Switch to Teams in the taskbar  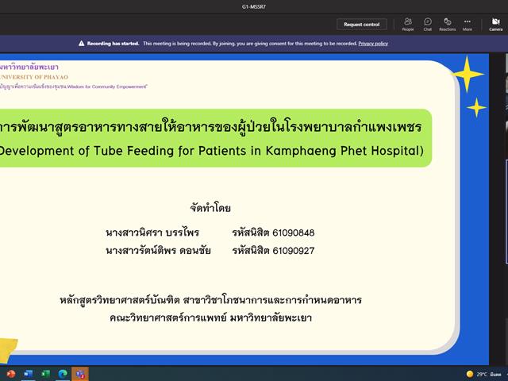(x=80, y=374)
